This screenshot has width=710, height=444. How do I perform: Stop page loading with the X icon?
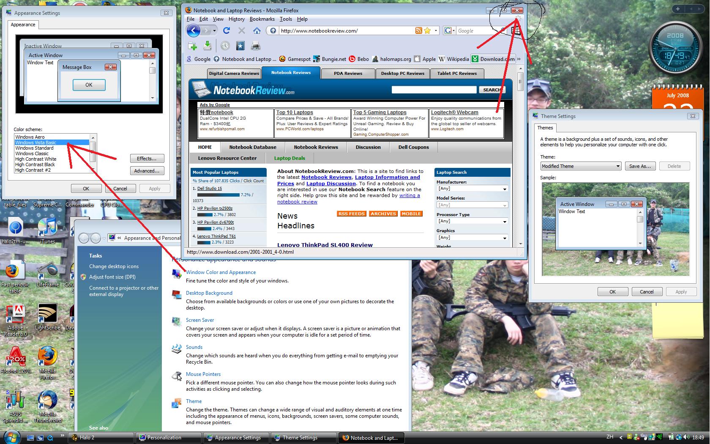pyautogui.click(x=241, y=30)
